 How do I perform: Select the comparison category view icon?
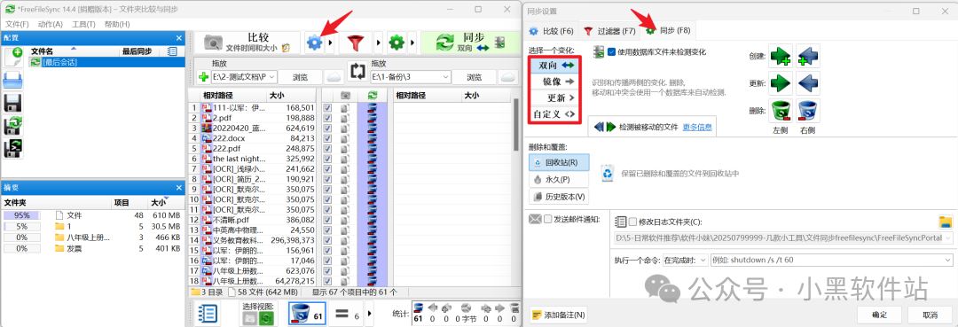point(250,318)
